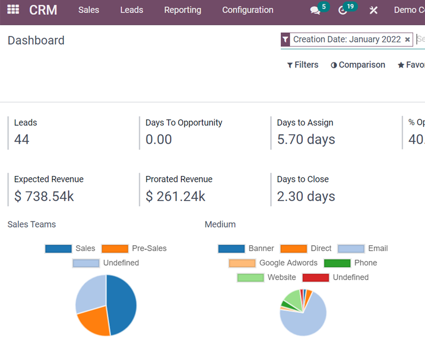The width and height of the screenshot is (425, 351).
Task: Toggle Email legend swatch in Medium chart
Action: pos(351,249)
